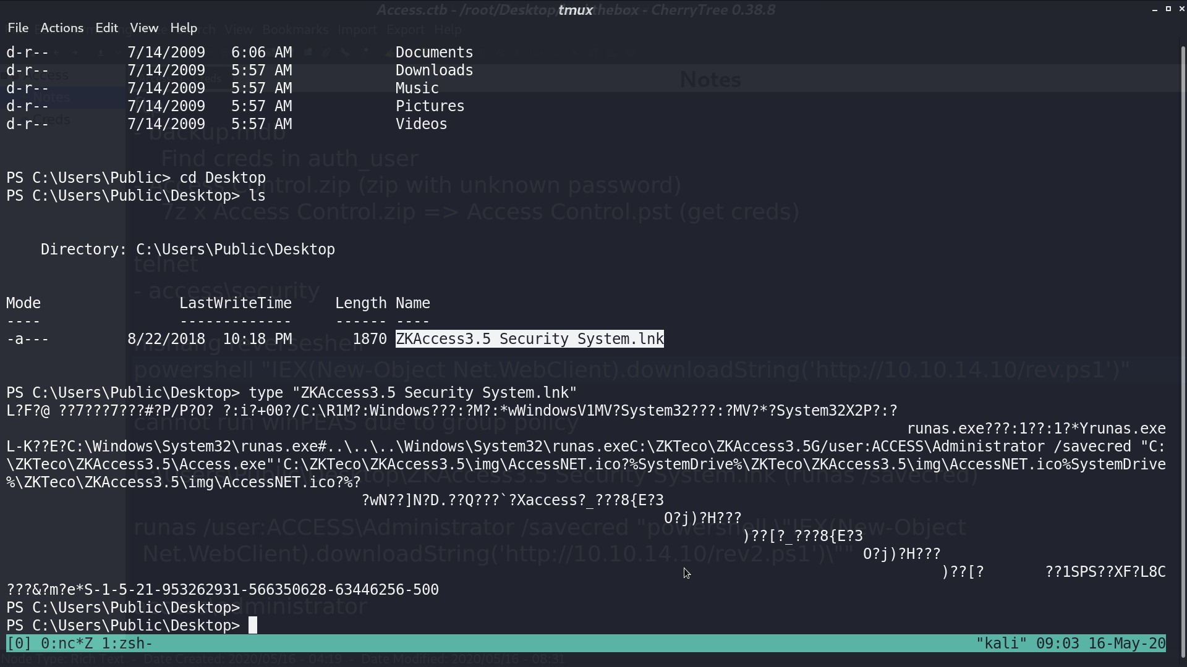Screen dimensions: 1187x667
Task: Minimize the terminal window
Action: pos(1155,9)
